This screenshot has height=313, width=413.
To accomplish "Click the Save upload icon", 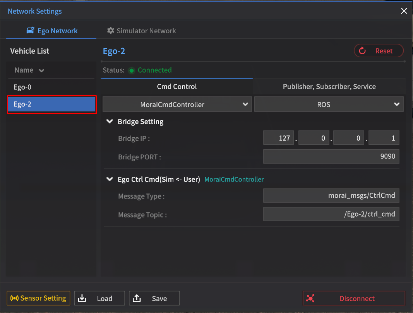I will 137,298.
